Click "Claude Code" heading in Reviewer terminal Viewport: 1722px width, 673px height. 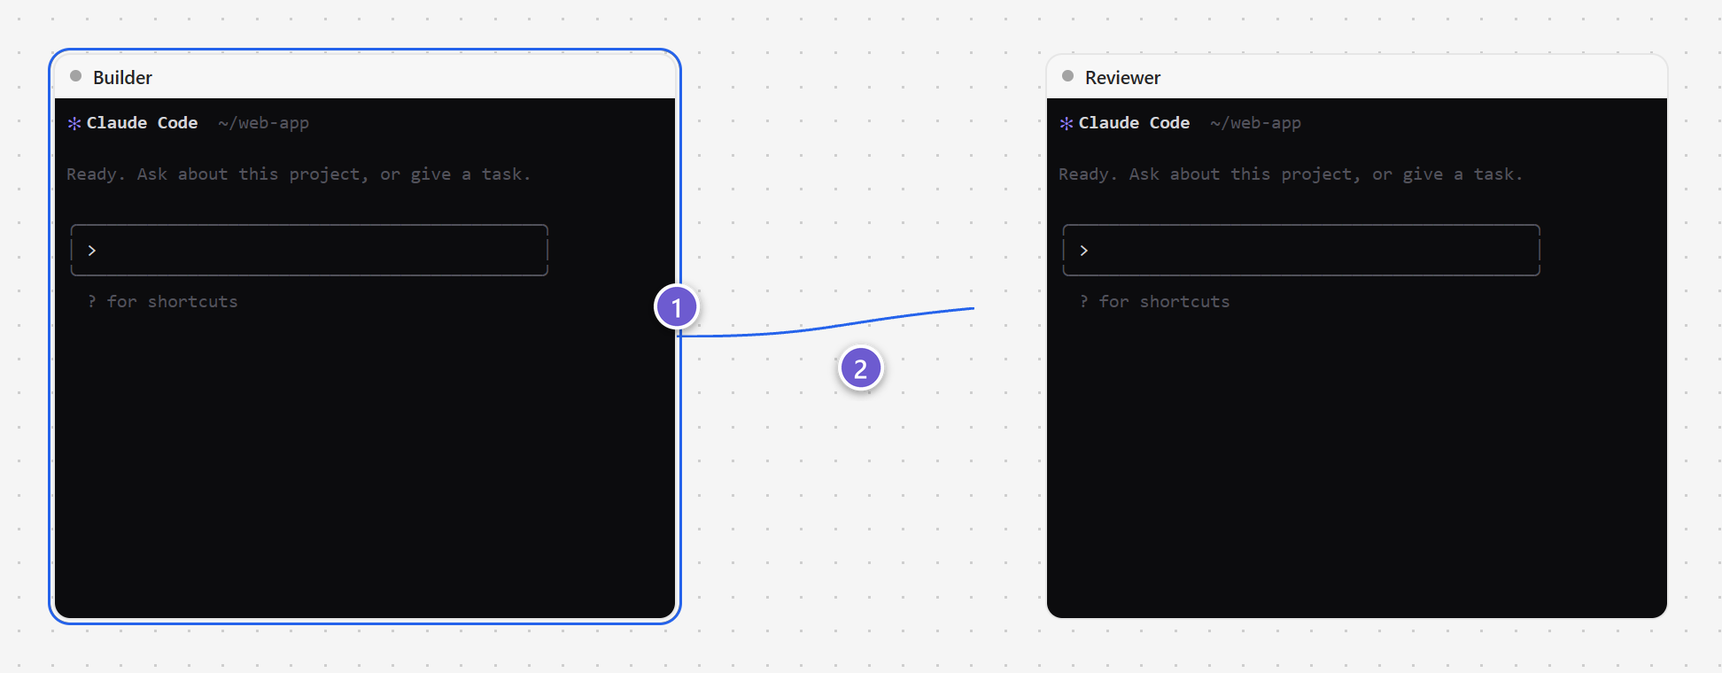[1134, 123]
